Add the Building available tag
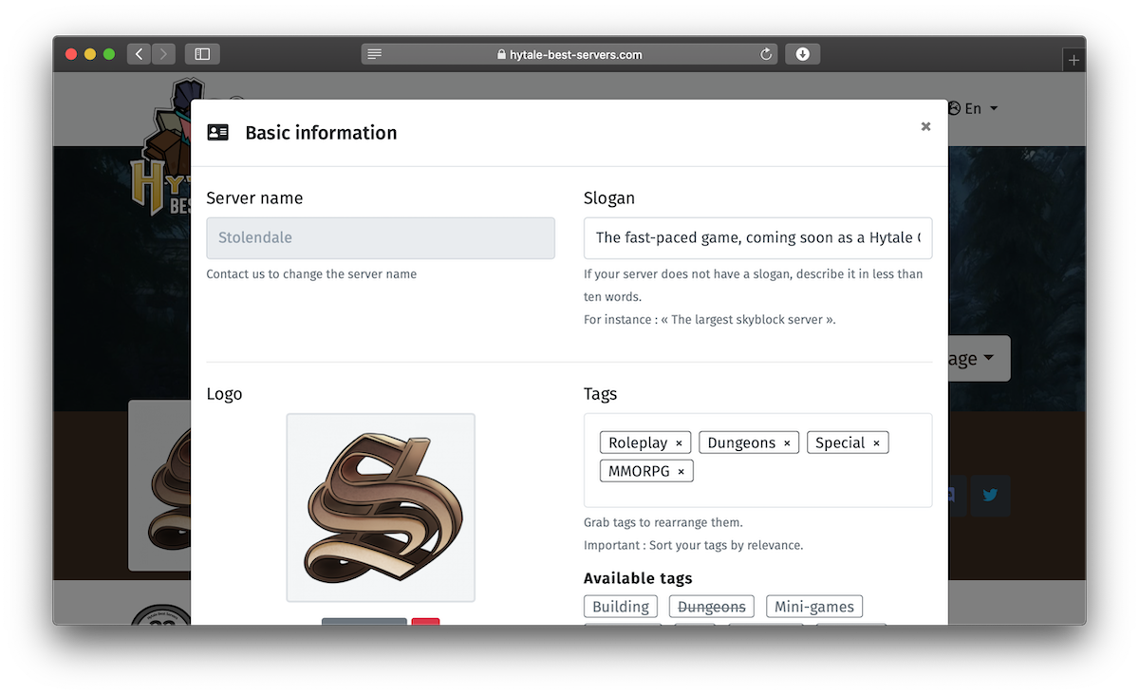The width and height of the screenshot is (1139, 695). [x=621, y=607]
